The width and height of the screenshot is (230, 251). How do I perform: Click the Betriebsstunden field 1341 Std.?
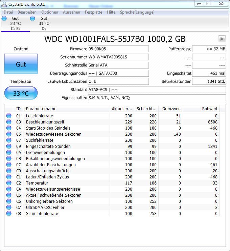[x=209, y=81]
